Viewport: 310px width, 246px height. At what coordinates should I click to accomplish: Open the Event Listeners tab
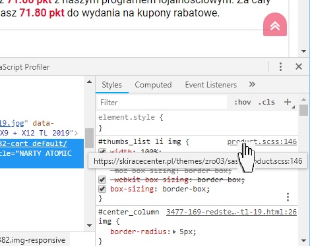click(x=211, y=85)
